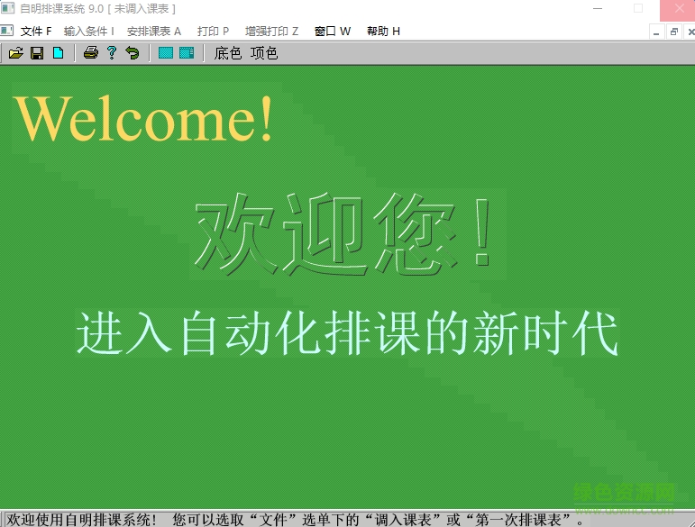Click the yellow Welcome! heading text
695x527 pixels.
[x=142, y=119]
